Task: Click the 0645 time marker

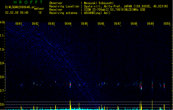Action: 84,24
